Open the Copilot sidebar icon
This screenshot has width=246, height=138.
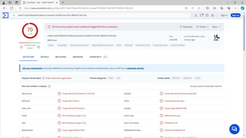click(242, 8)
